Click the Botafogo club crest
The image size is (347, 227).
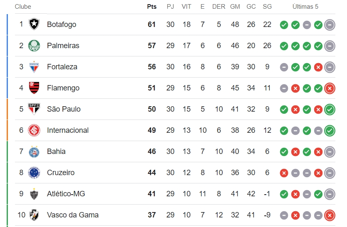[x=34, y=24]
